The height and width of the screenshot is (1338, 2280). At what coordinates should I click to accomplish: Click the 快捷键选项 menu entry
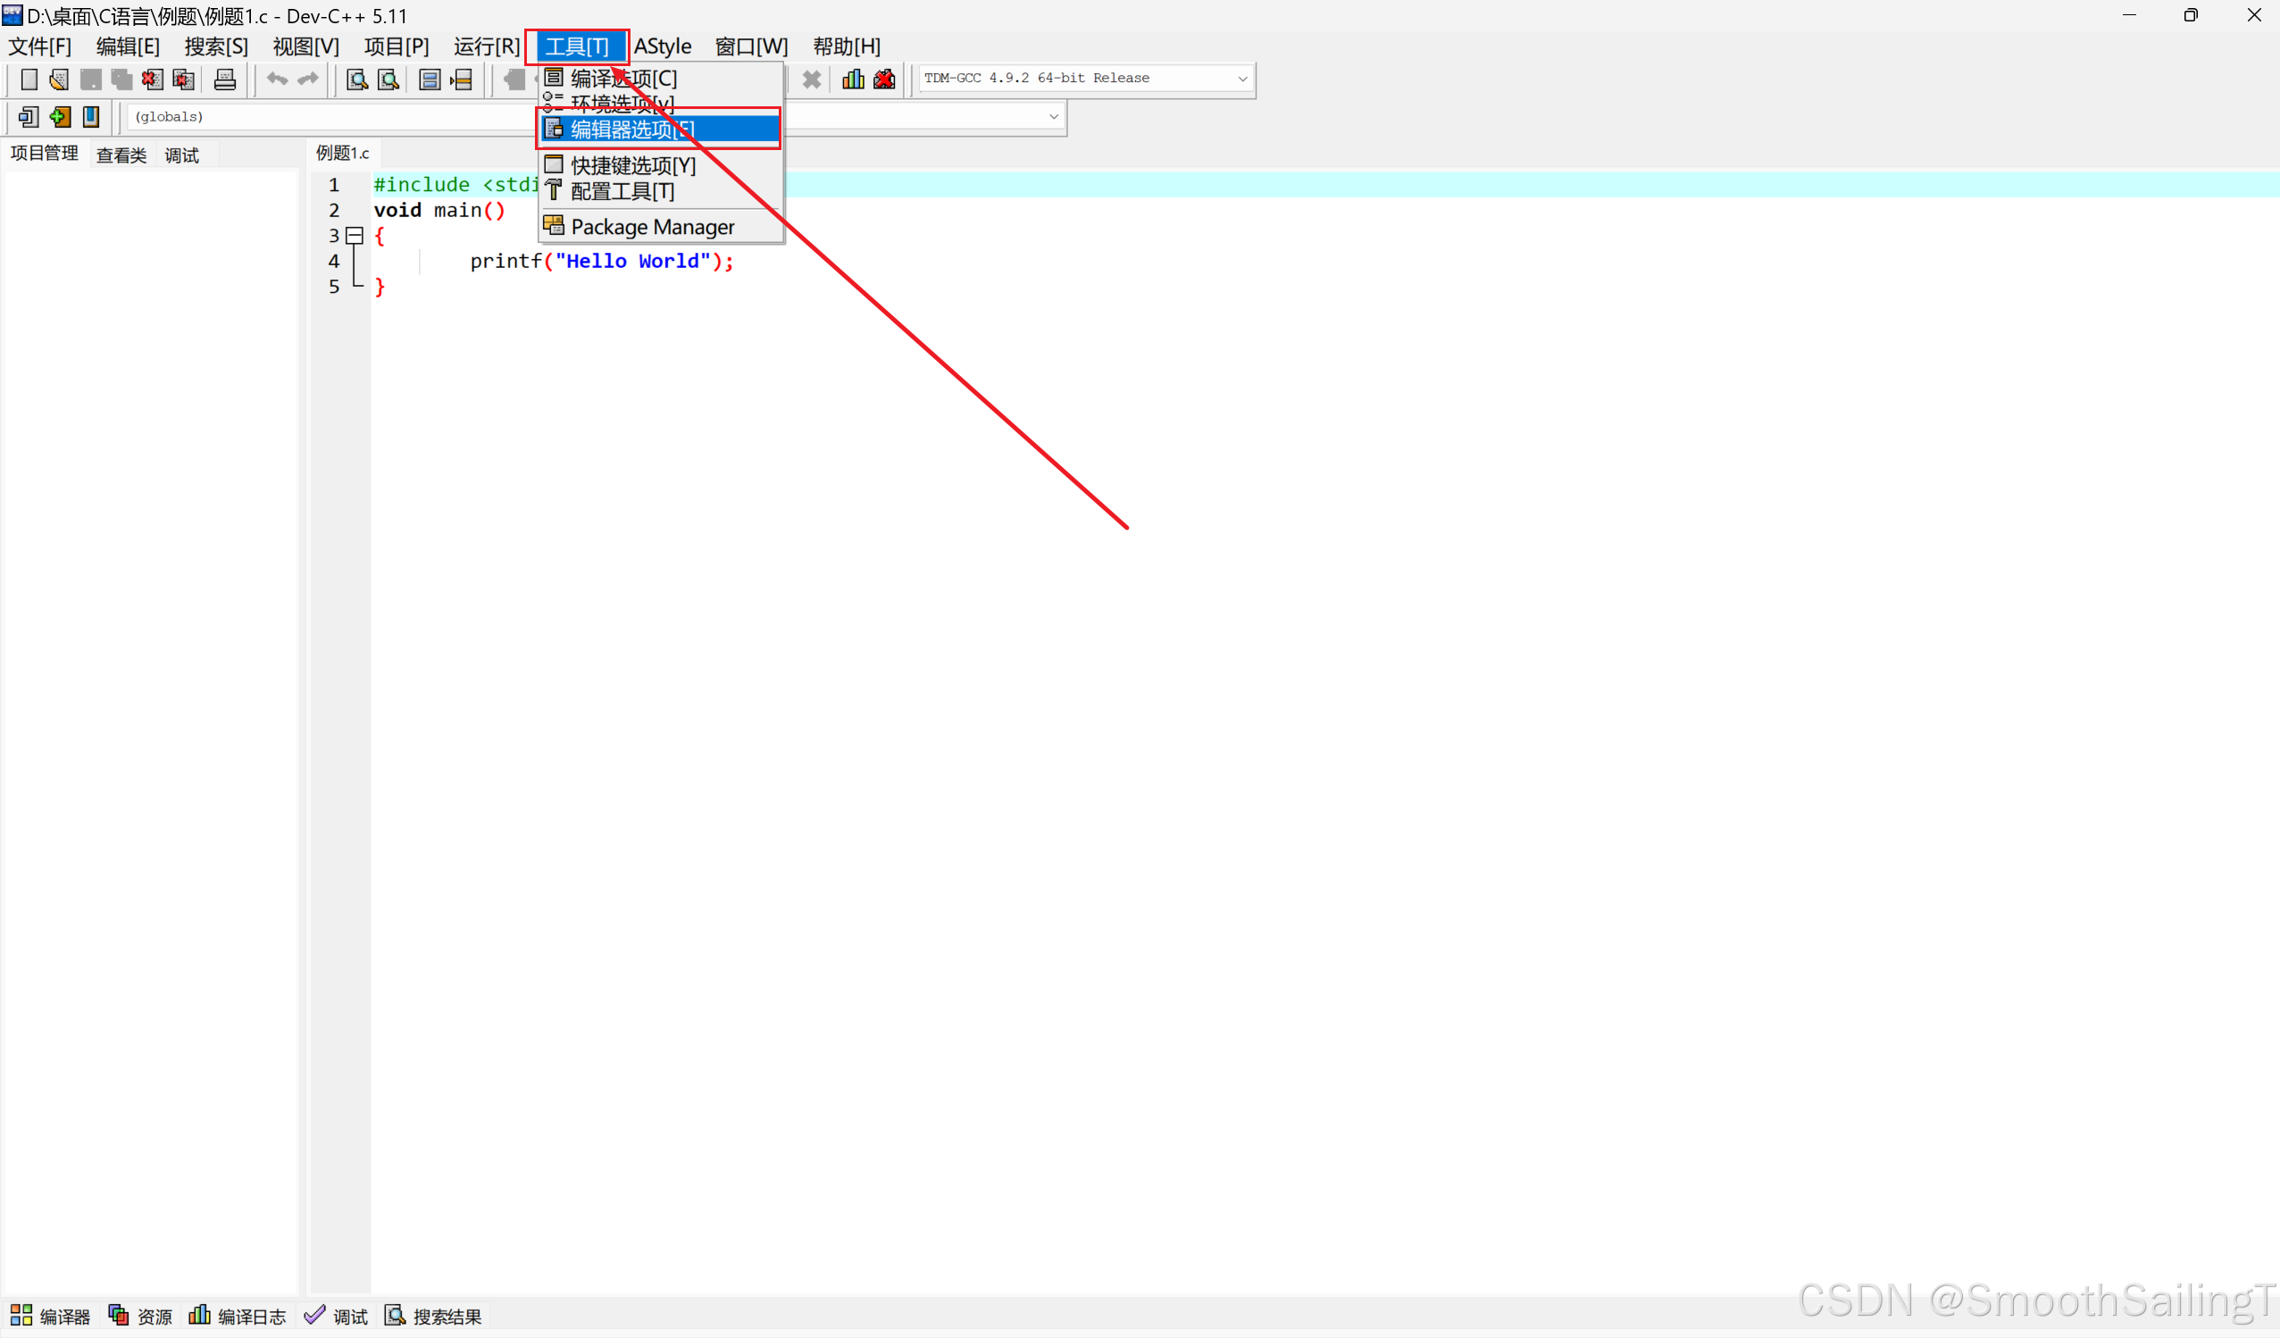632,165
